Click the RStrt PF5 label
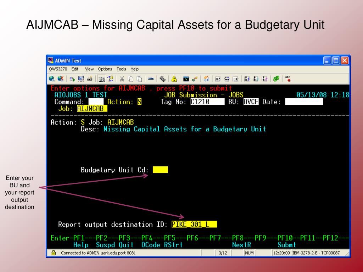Viewport: 363px width, 272px height. (x=173, y=245)
